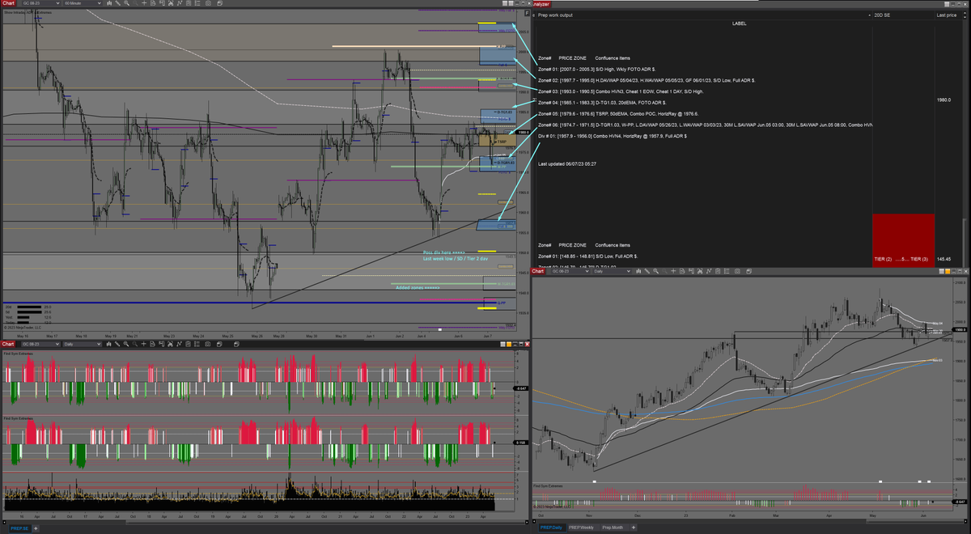
Task: Toggle Chart Trader on right-side Daily chart
Action: coord(692,270)
